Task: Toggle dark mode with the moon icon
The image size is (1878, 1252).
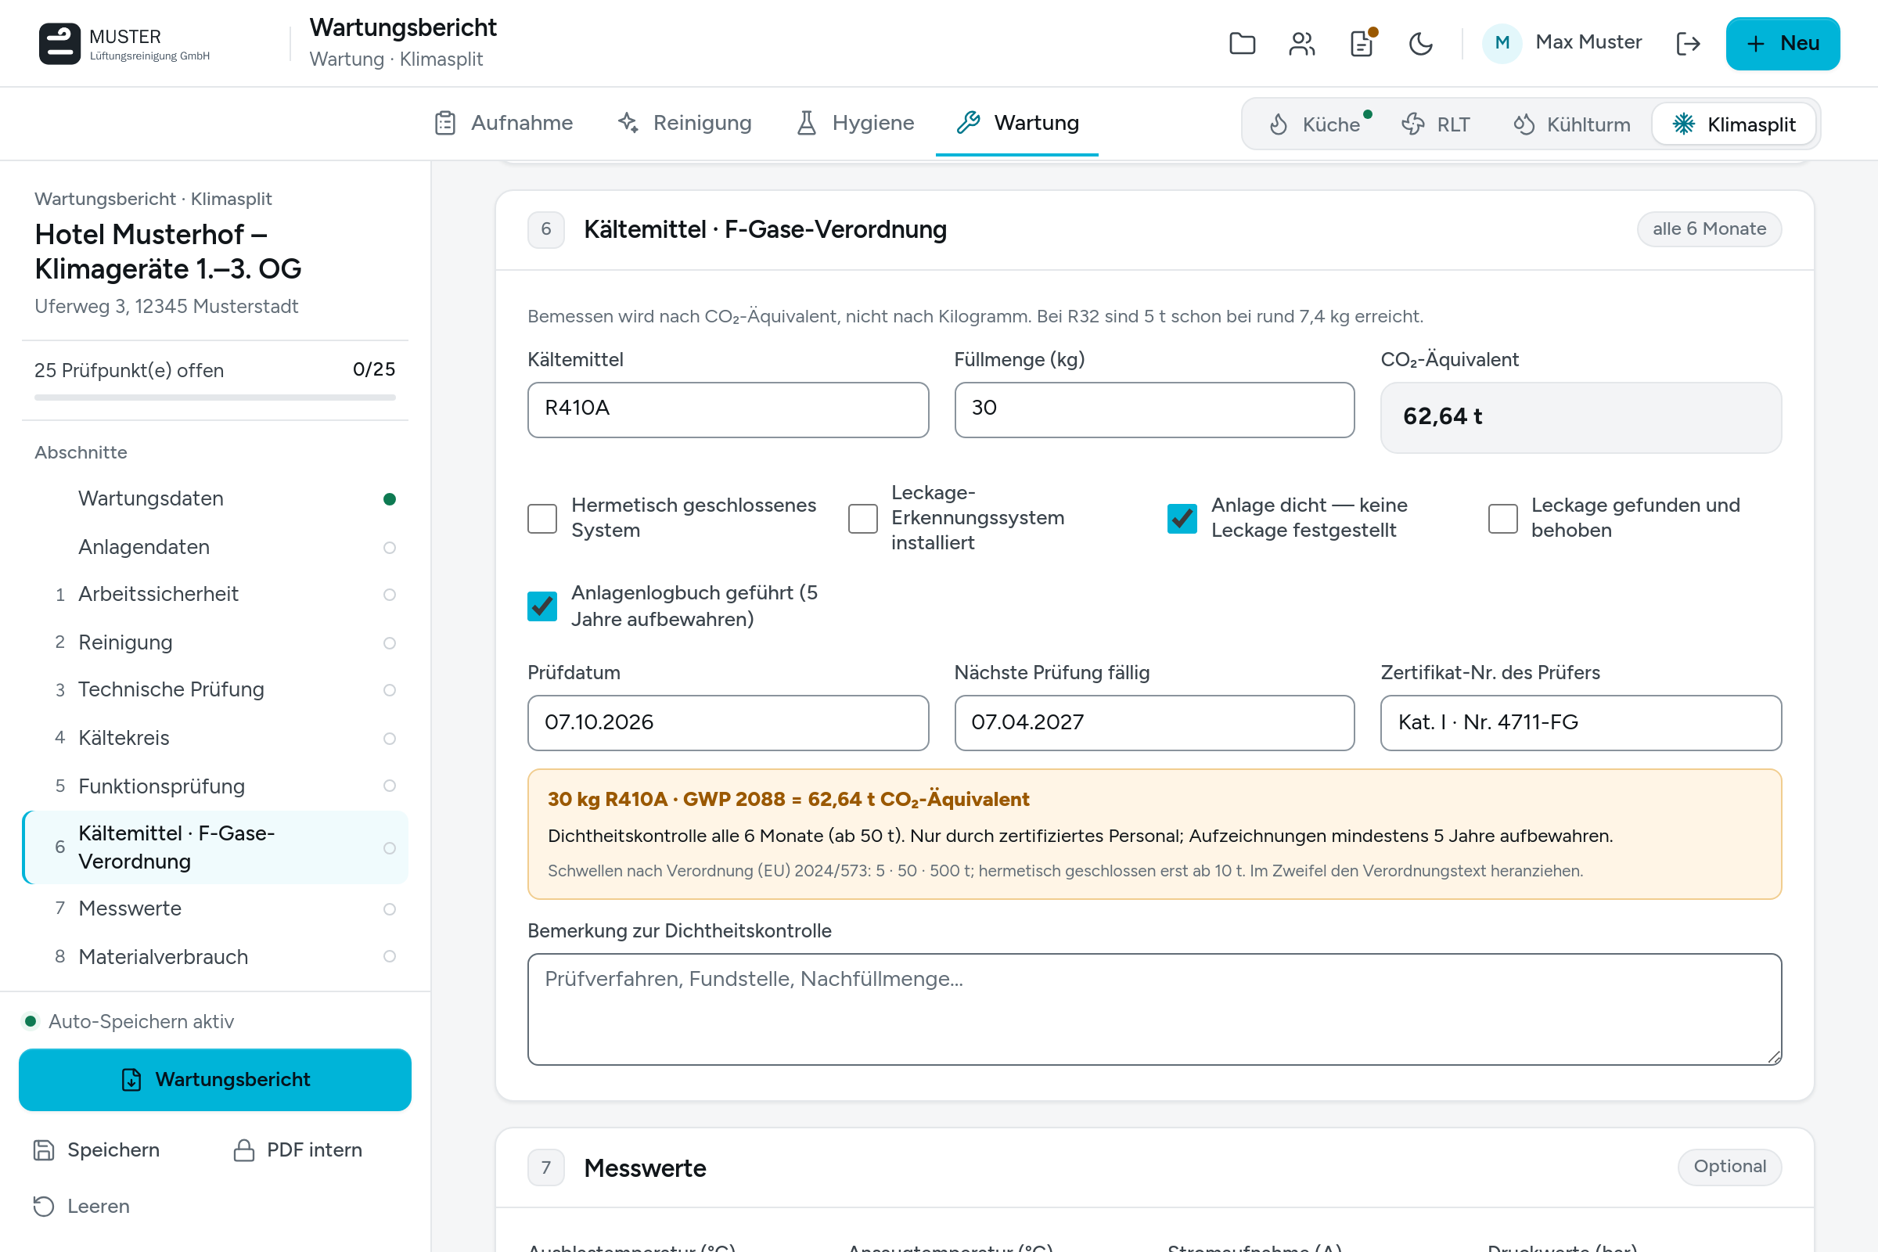Action: click(1420, 43)
